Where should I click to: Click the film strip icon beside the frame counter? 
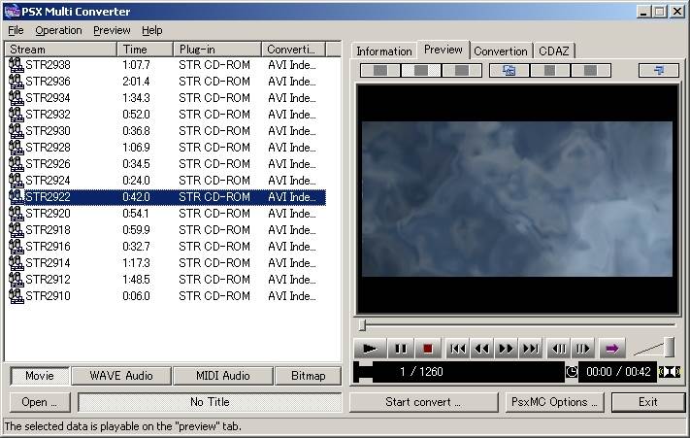pos(363,372)
